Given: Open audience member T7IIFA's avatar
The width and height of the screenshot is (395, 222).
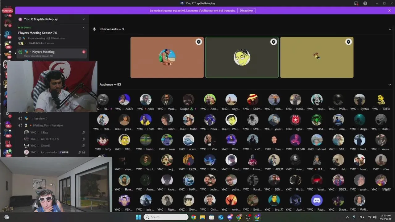Looking at the screenshot, I should [x=381, y=100].
